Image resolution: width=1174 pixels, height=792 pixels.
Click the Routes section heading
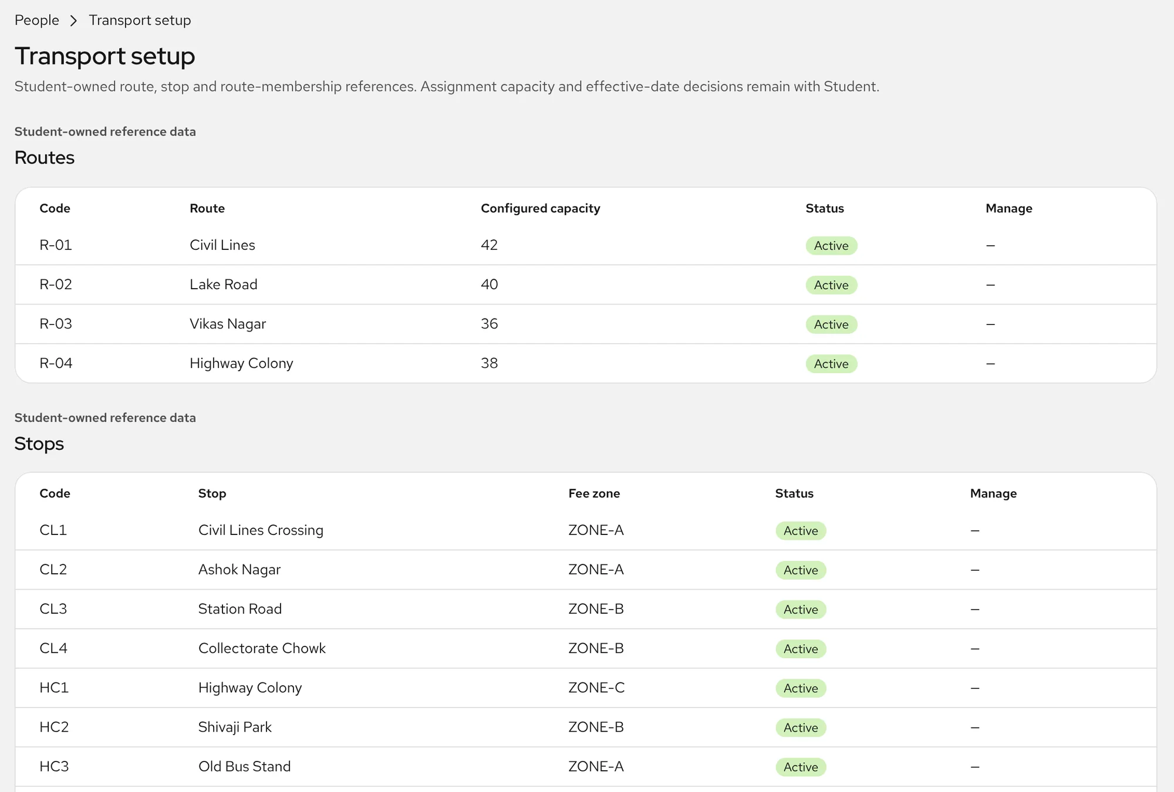(x=45, y=157)
